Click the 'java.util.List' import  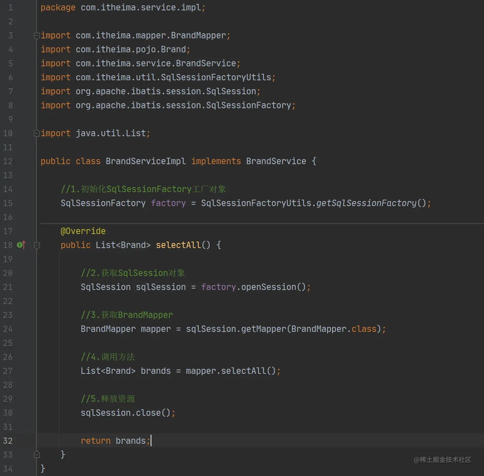point(111,133)
